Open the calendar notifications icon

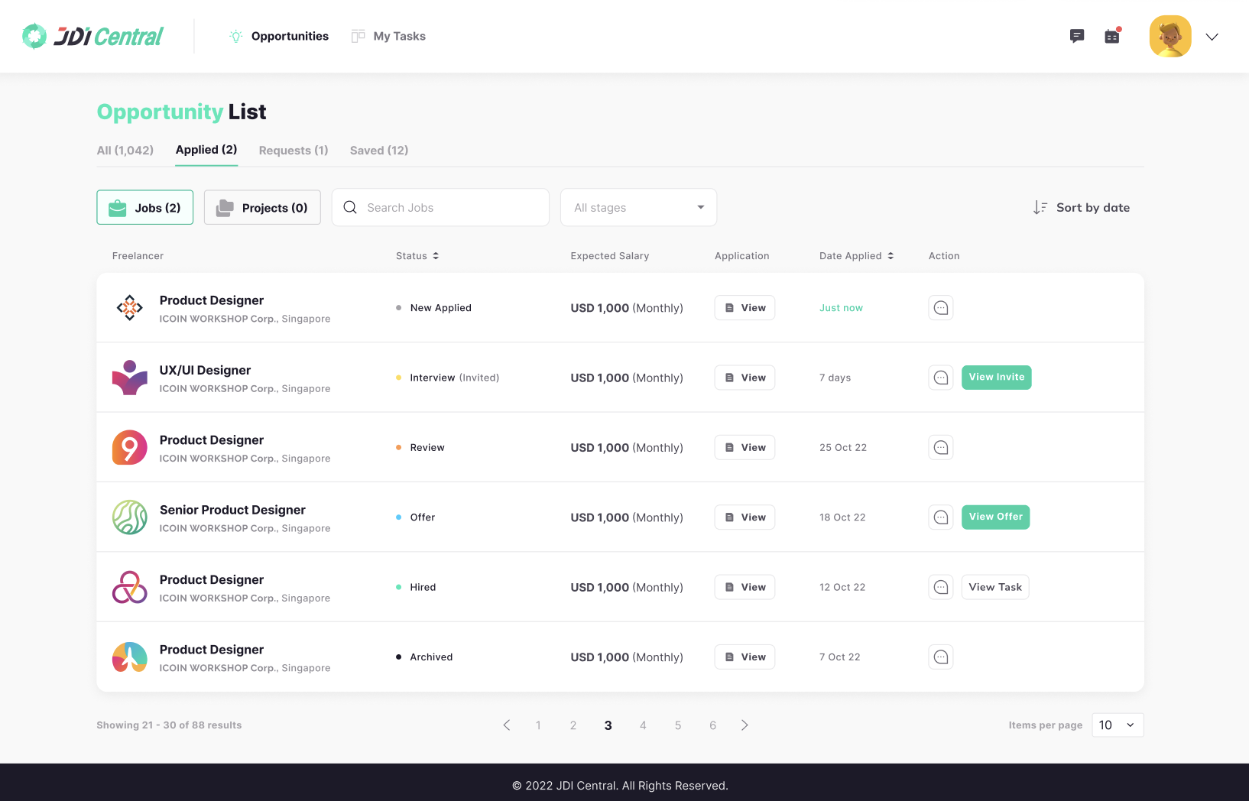pos(1112,36)
